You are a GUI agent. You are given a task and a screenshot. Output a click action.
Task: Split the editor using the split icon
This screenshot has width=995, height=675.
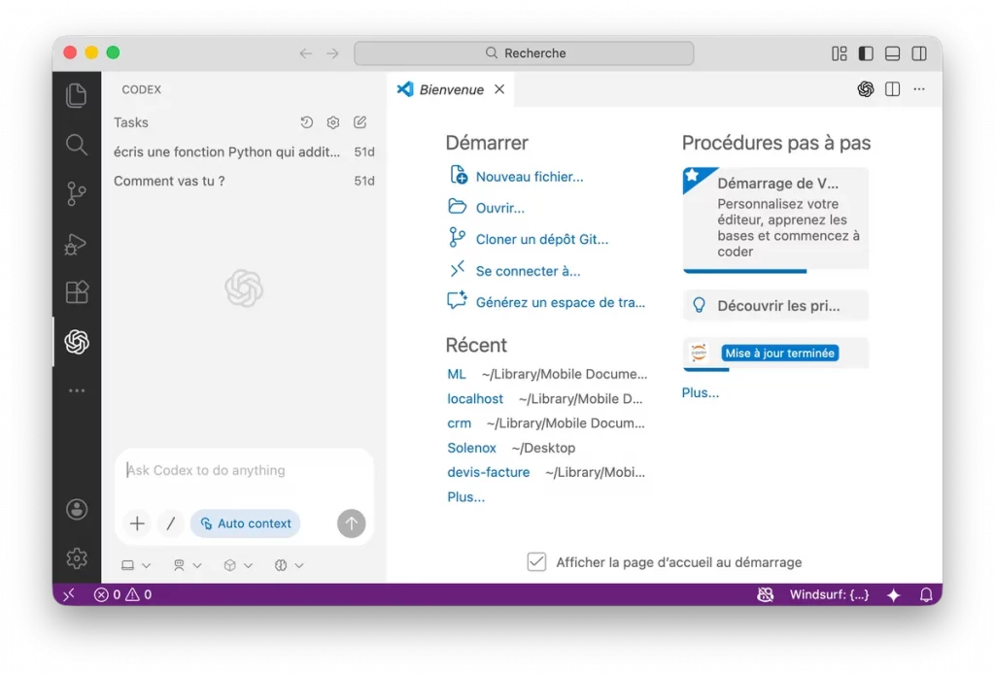coord(891,88)
